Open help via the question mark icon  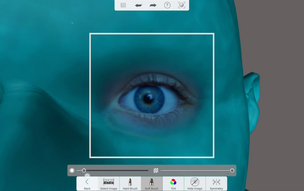click(167, 5)
